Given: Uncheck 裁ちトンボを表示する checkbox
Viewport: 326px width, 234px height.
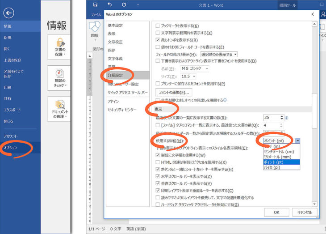Looking at the screenshot, I should click(x=158, y=40).
